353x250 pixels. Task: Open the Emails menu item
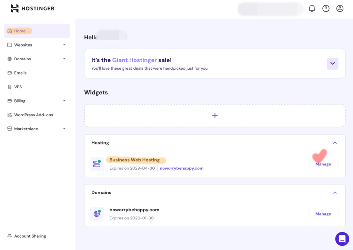click(x=37, y=73)
